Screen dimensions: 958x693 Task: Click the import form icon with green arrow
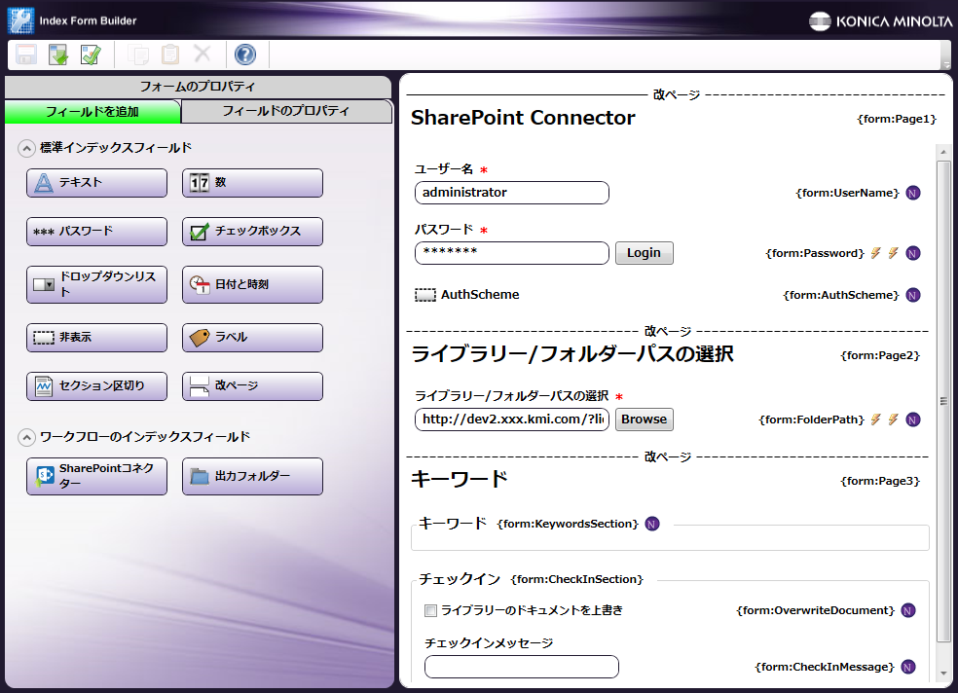click(58, 55)
